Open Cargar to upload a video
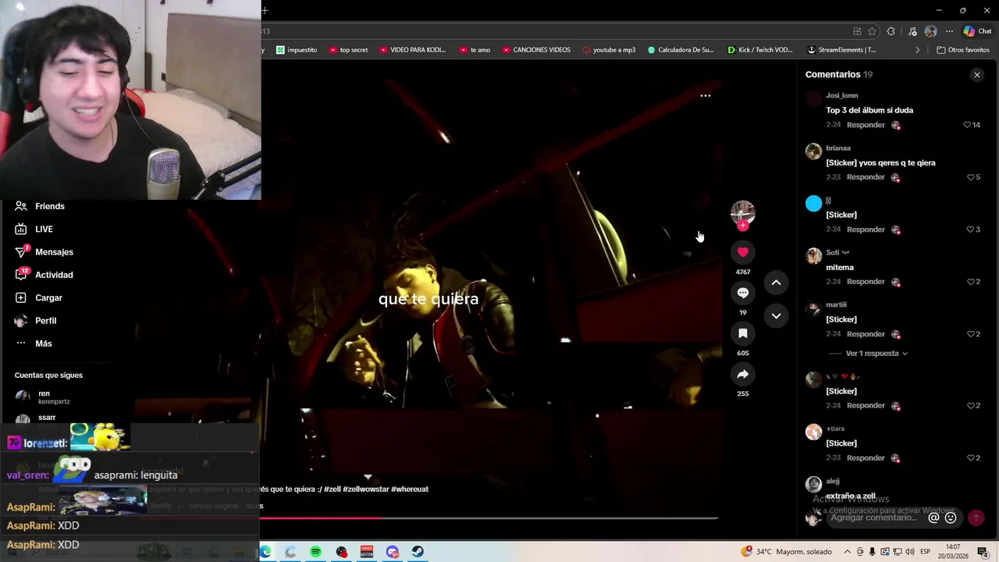Viewport: 999px width, 562px height. click(39, 297)
